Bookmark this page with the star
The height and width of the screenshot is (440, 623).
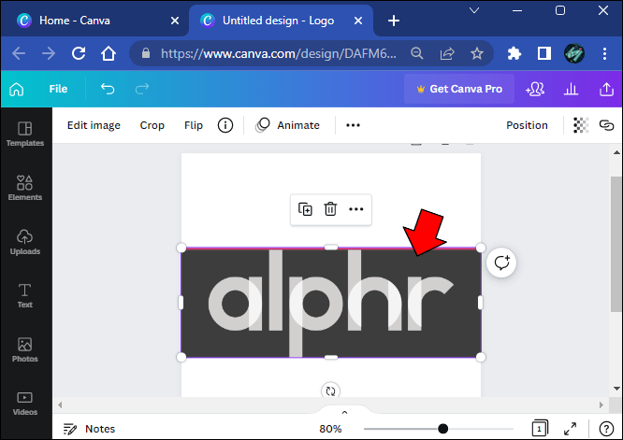click(477, 53)
